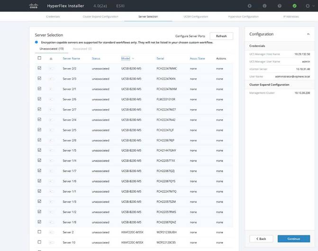Uncheck the Server 2/4 checkbox
Screen dimensions: 318x251
39,119
